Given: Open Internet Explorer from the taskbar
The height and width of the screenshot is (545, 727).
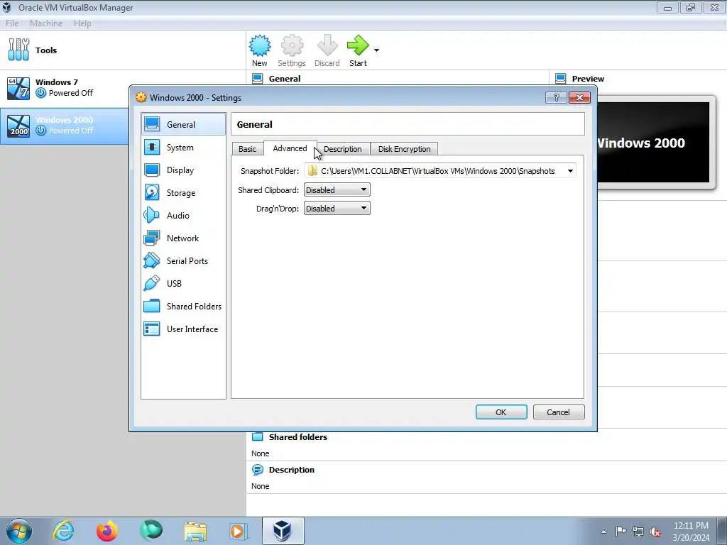Looking at the screenshot, I should [x=63, y=531].
